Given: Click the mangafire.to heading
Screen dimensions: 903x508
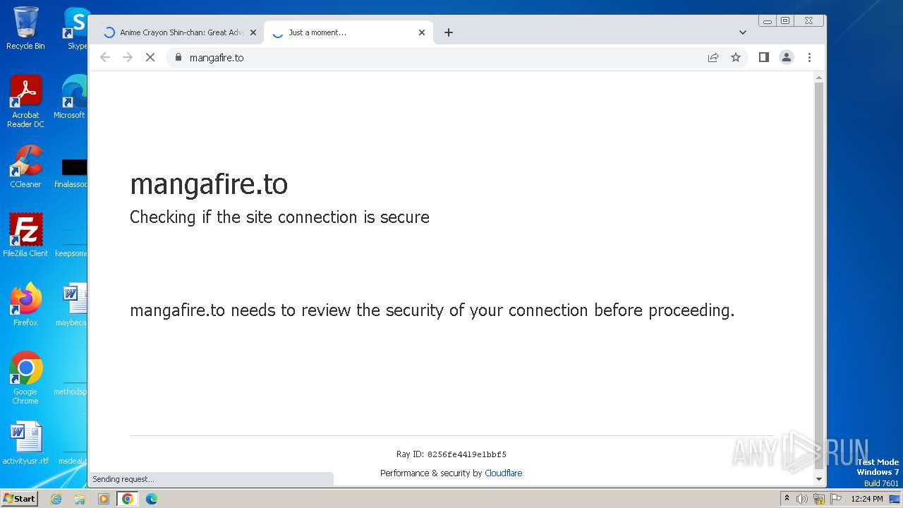Looking at the screenshot, I should click(x=209, y=184).
